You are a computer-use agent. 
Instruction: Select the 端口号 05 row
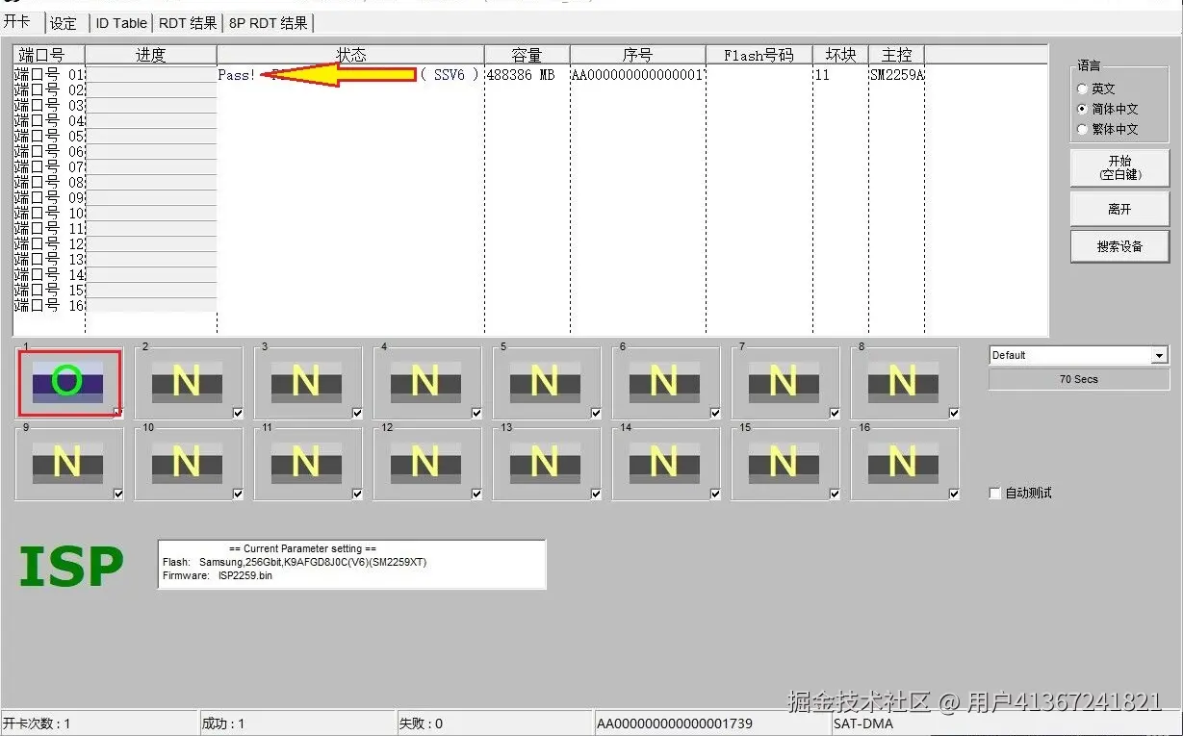(x=50, y=137)
